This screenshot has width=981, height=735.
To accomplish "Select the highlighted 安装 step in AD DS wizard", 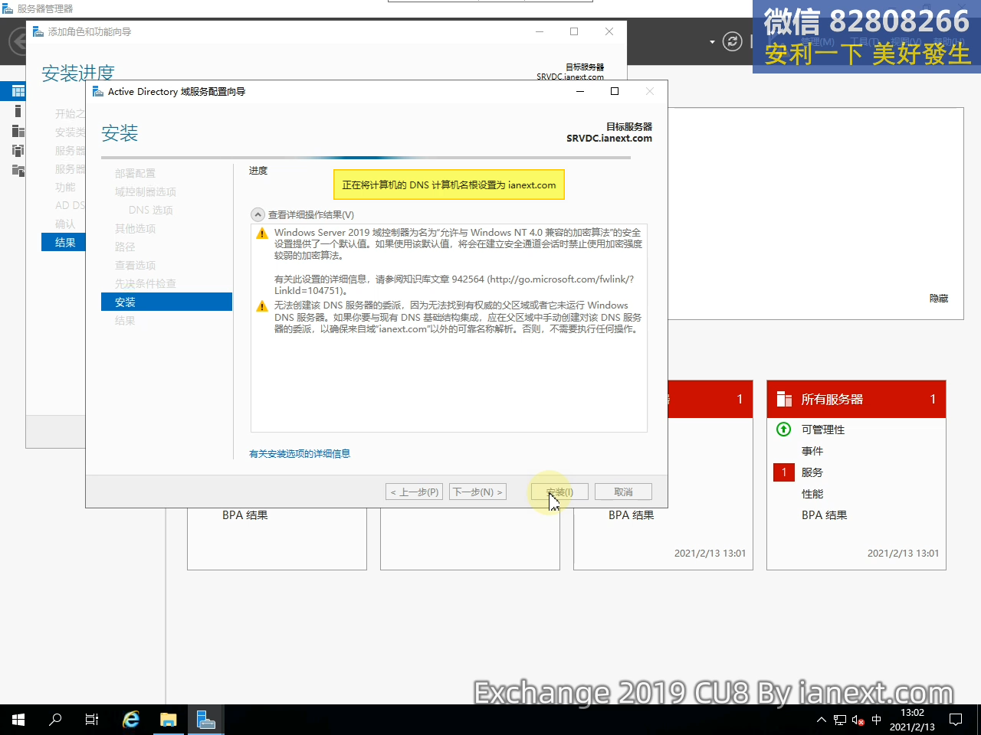I will pyautogui.click(x=166, y=302).
